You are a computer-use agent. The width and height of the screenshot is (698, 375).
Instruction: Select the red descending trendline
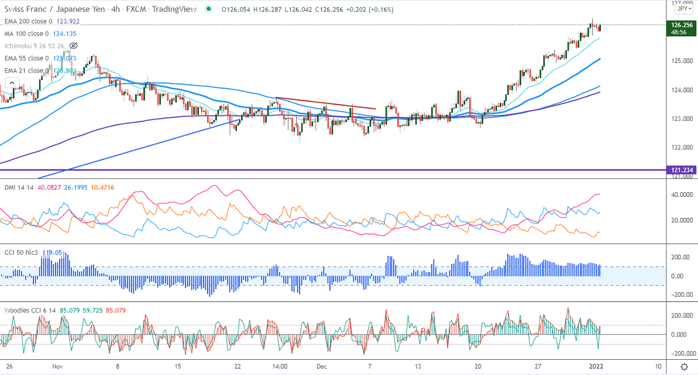pyautogui.click(x=325, y=103)
